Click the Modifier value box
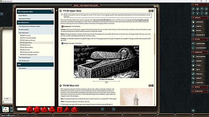Viewport: 209px width, 117px height. tap(5, 109)
